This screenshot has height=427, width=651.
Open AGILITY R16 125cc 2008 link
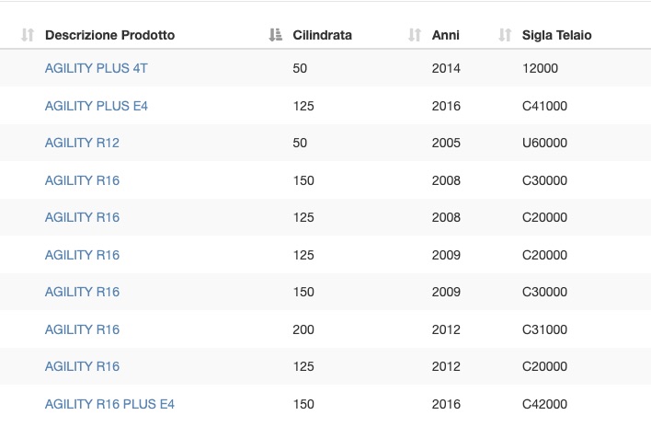(x=82, y=217)
